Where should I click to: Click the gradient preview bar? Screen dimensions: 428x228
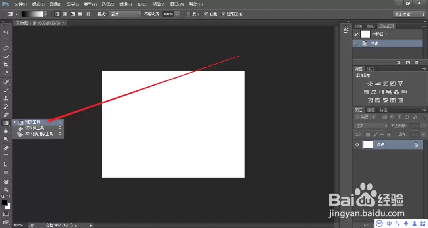pyautogui.click(x=32, y=14)
